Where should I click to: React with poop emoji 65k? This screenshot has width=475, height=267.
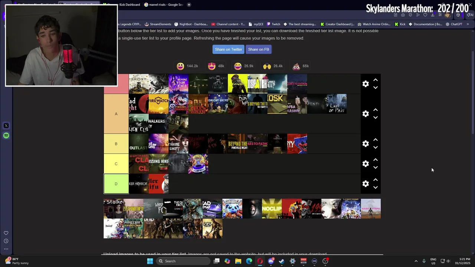point(301,66)
